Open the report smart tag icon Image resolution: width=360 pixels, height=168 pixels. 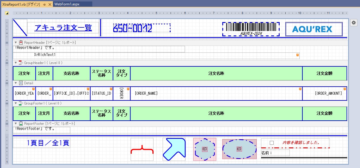(7, 13)
